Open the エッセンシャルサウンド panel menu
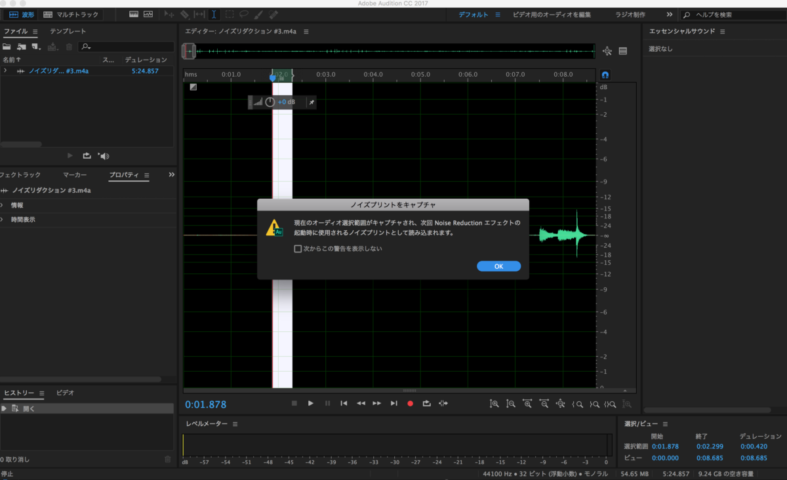787x480 pixels. pos(723,31)
